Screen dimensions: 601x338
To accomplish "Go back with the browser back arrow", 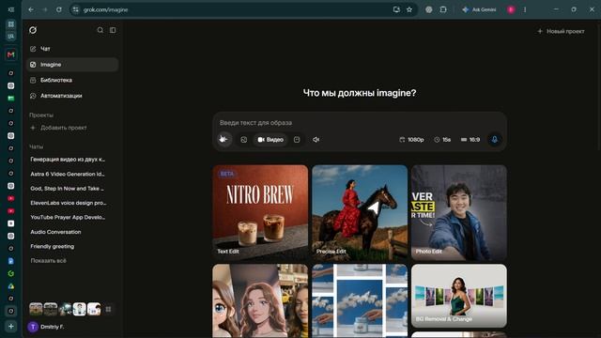I will pyautogui.click(x=31, y=9).
